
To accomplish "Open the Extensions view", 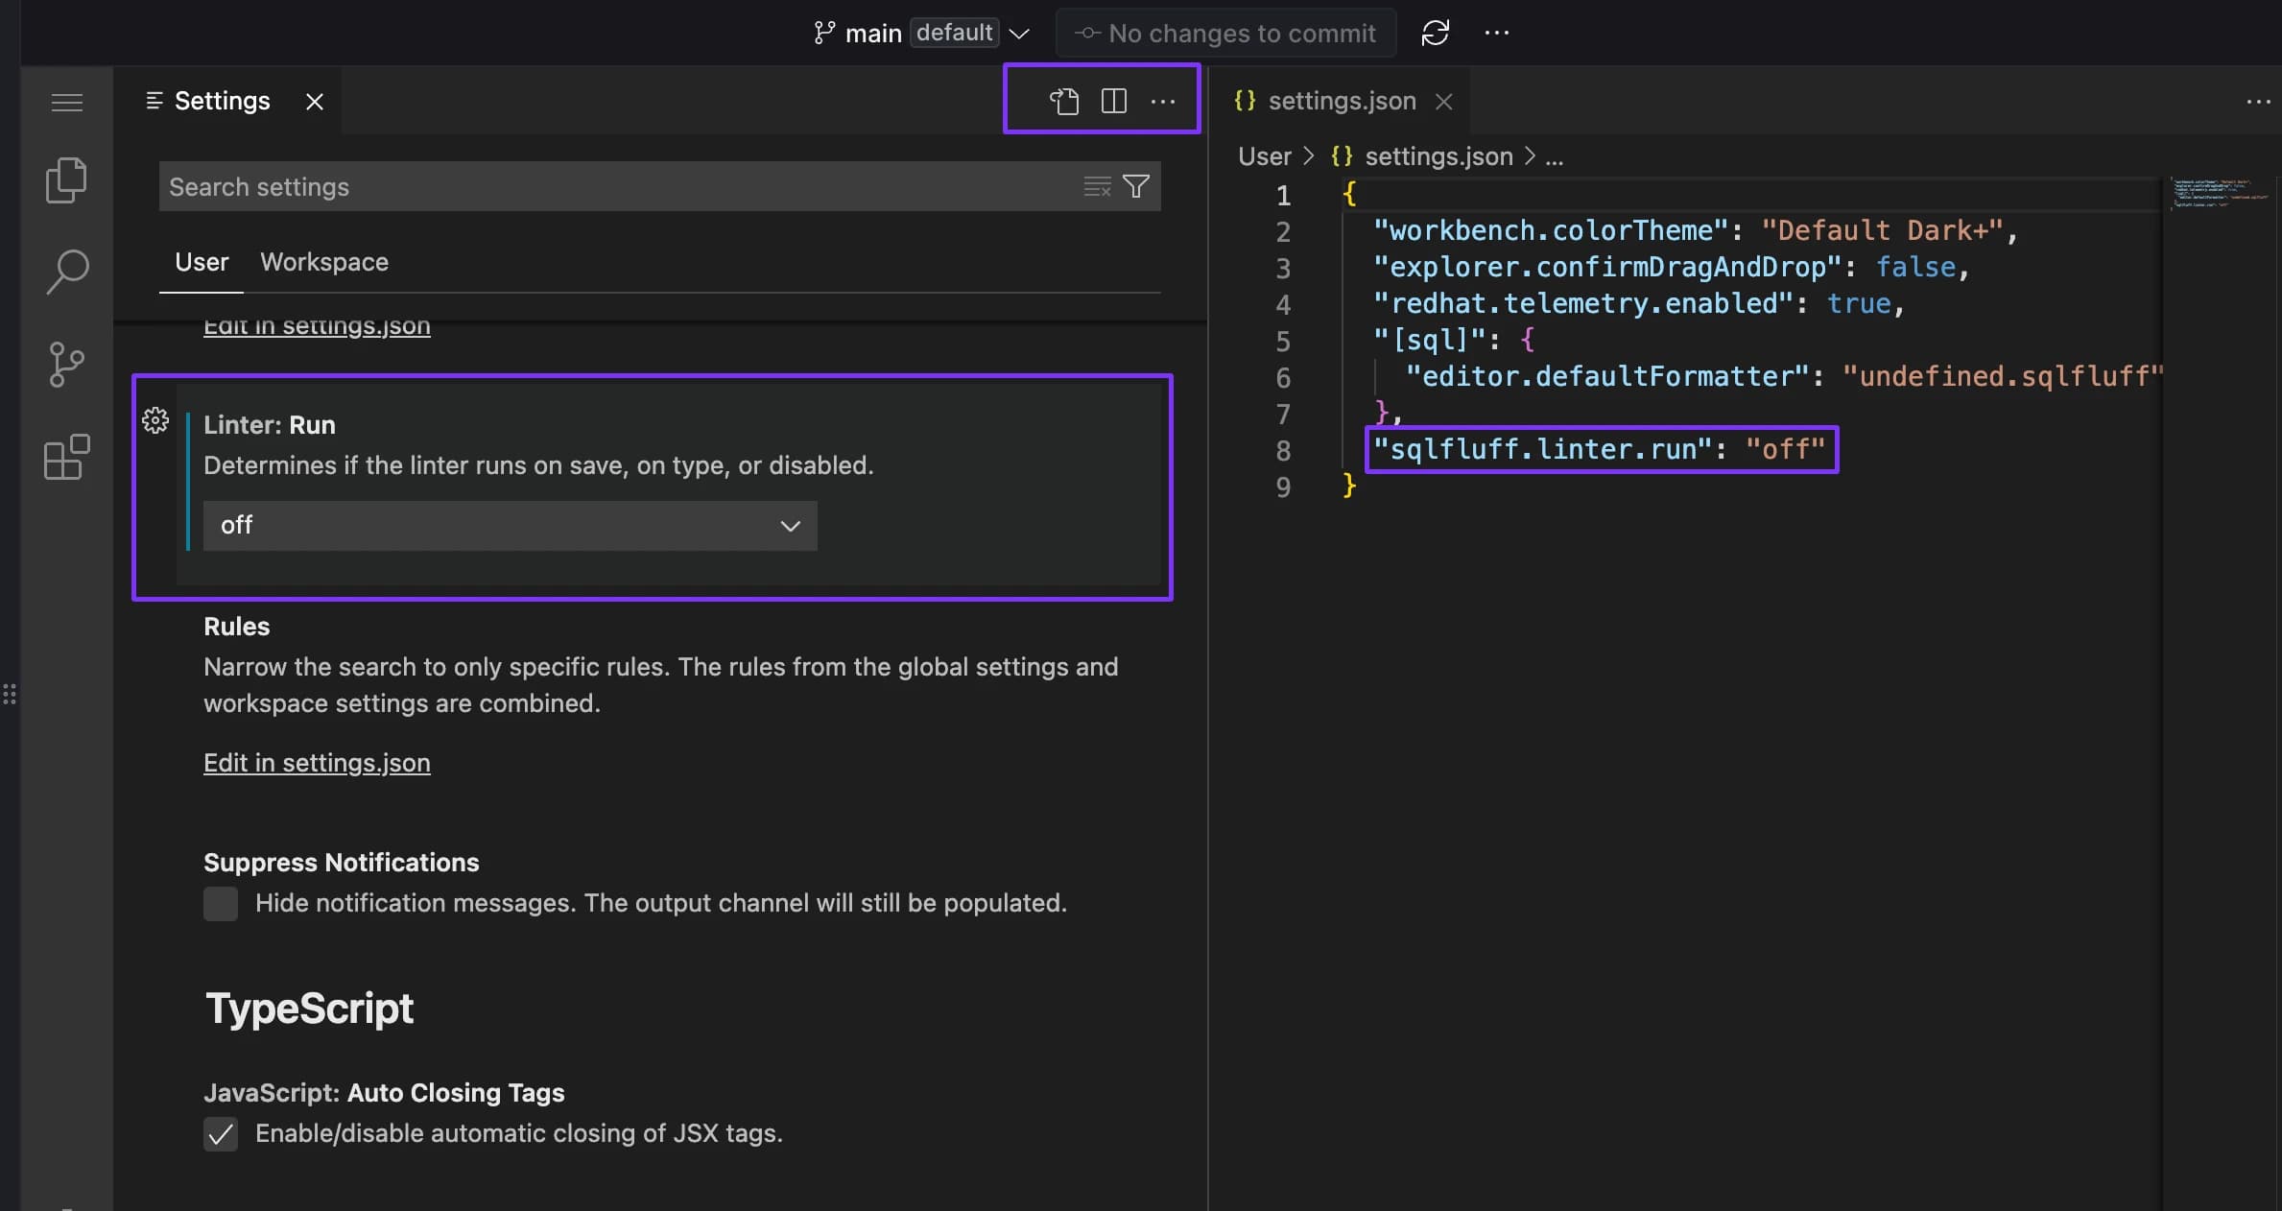I will [66, 457].
